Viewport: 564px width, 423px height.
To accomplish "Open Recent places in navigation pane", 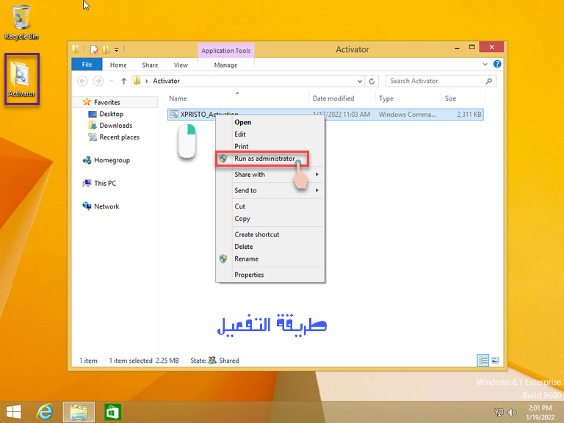I will pyautogui.click(x=120, y=137).
